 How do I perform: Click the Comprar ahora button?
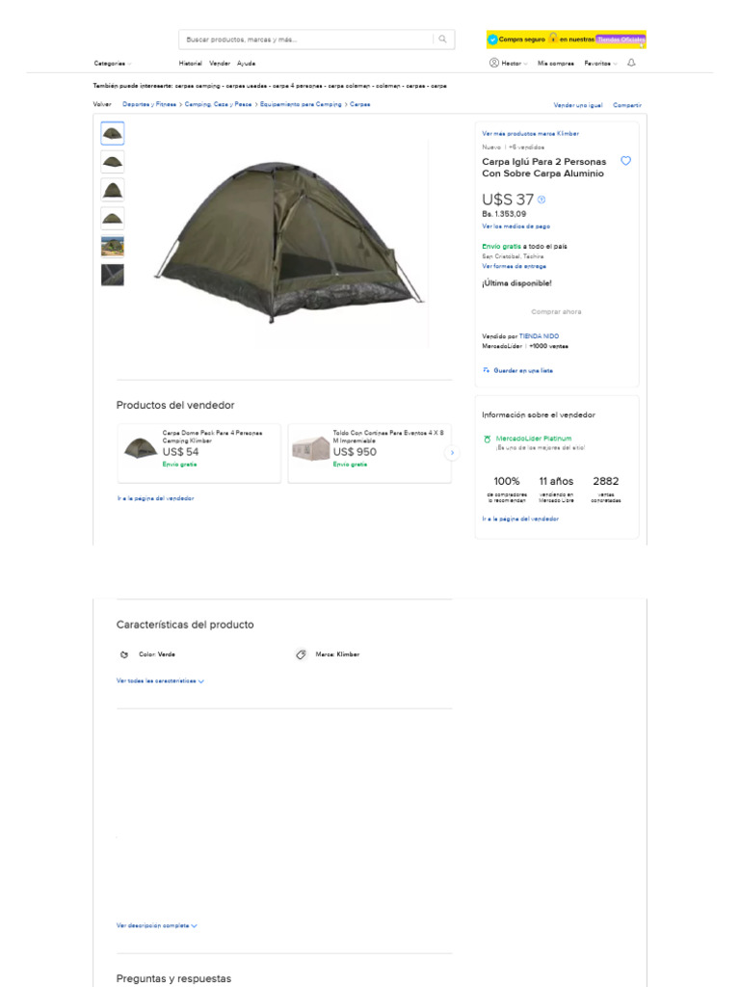tap(556, 312)
